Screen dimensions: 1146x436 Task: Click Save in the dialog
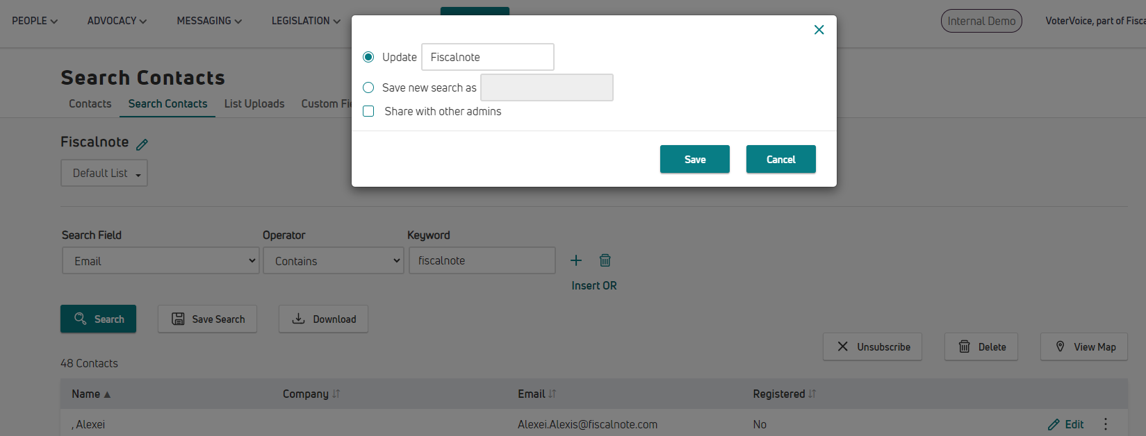695,159
